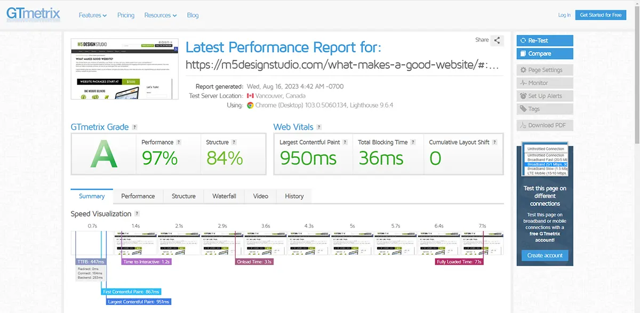Viewport: 640px width, 313px height.
Task: Click help icon next to Performance score
Action: click(179, 142)
